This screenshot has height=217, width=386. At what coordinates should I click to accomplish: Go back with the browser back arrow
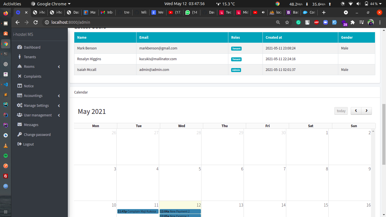[18, 22]
